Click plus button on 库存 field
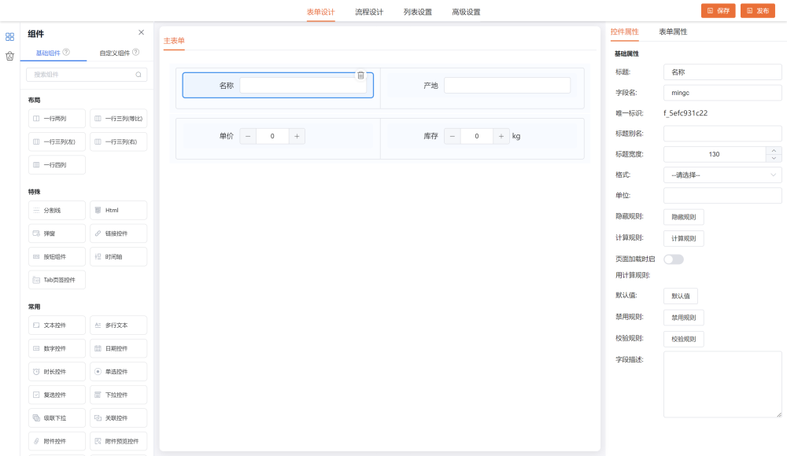Image resolution: width=787 pixels, height=456 pixels. pyautogui.click(x=501, y=136)
